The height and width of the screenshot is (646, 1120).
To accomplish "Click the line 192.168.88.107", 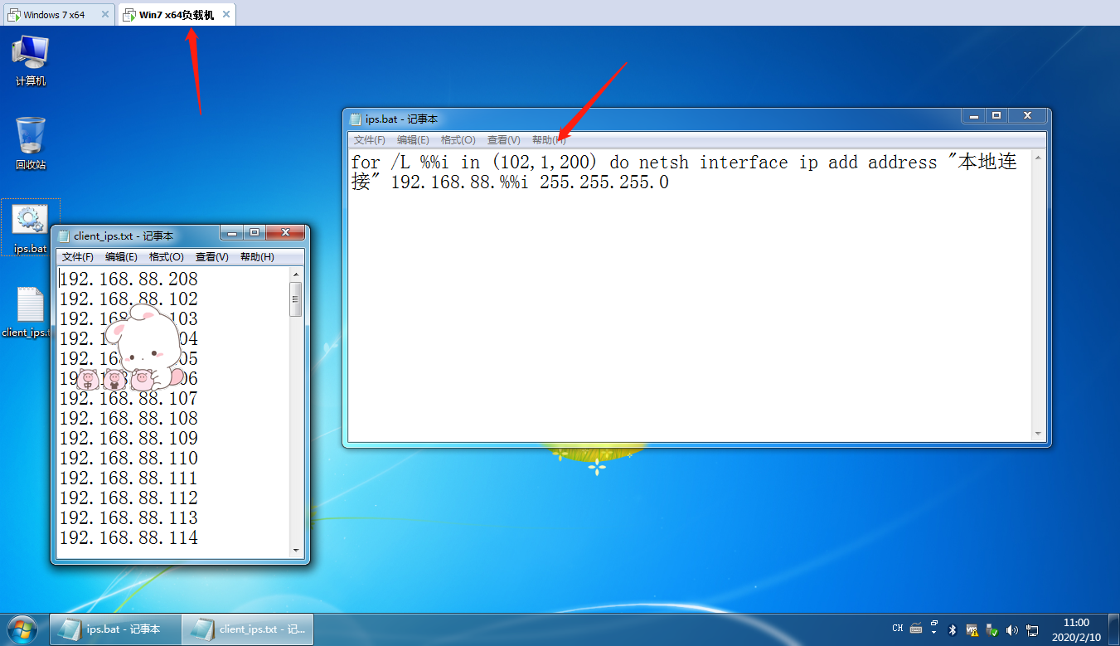I will tap(128, 399).
